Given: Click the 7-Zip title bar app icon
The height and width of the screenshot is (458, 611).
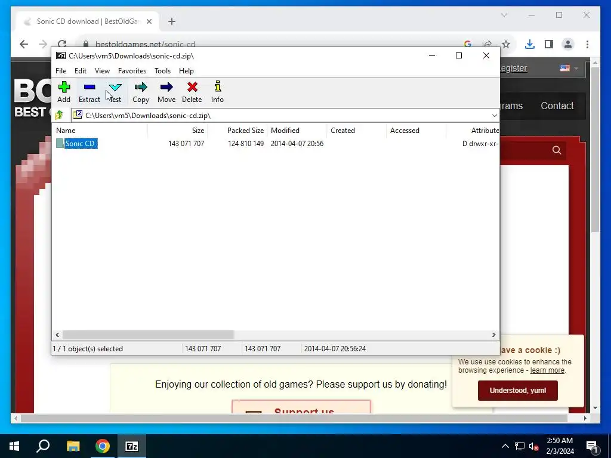Looking at the screenshot, I should click(61, 55).
